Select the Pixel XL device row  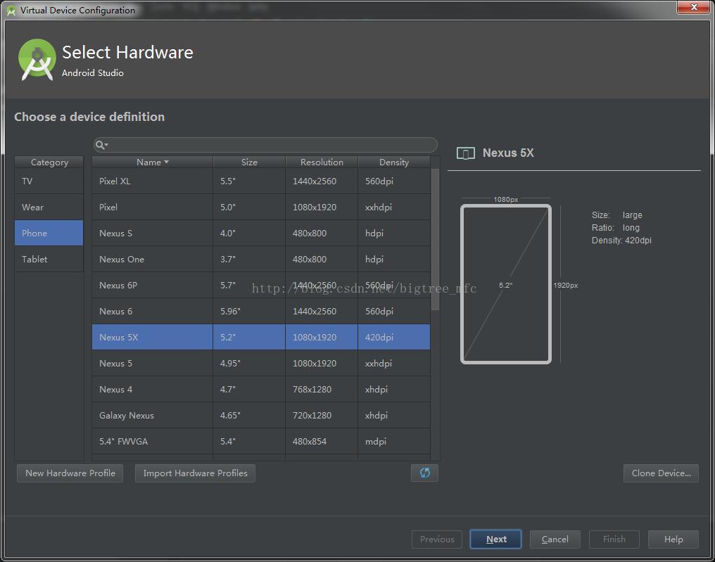(261, 181)
